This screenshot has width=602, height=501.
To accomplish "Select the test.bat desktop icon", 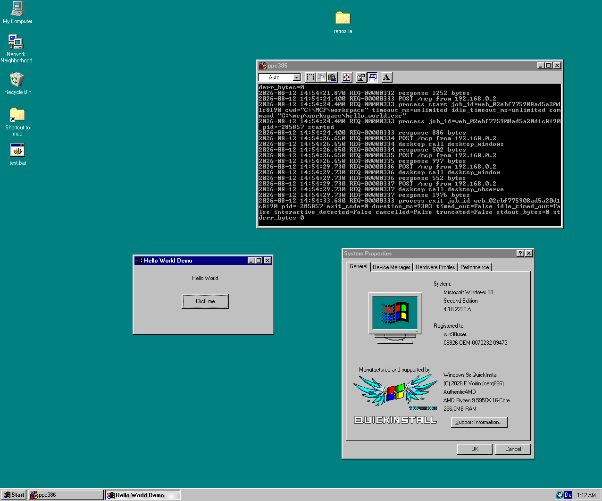I will [x=17, y=154].
